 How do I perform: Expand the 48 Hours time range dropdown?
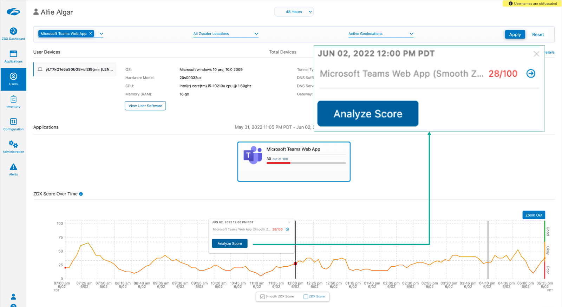(294, 12)
